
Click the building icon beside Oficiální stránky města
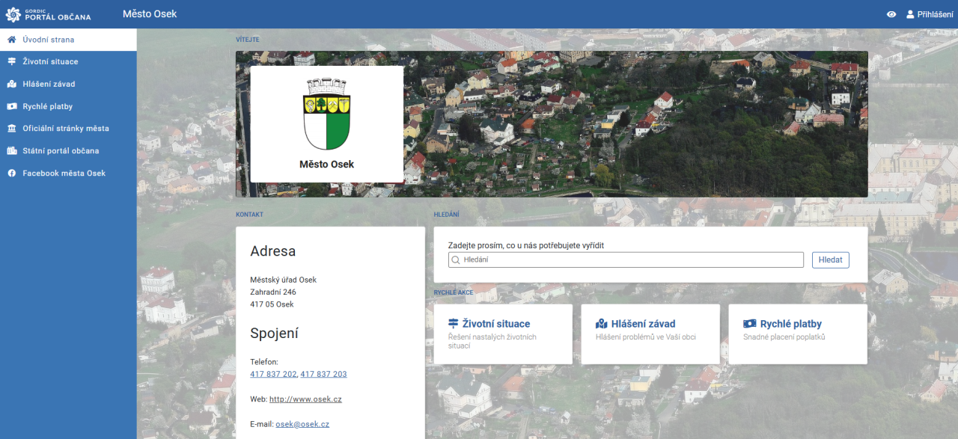point(12,129)
